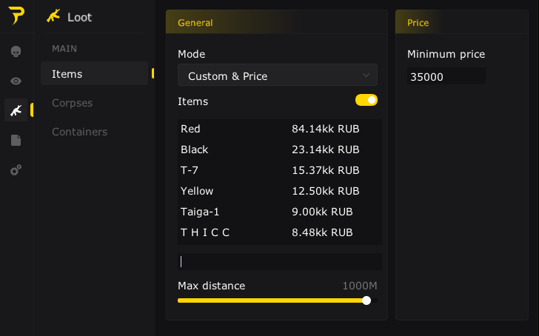Open the gears settings sidebar icon

16,170
